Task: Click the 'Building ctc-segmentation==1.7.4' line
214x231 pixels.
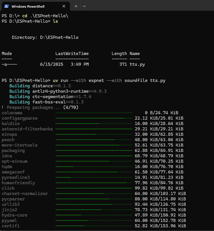Action: pyautogui.click(x=50, y=97)
